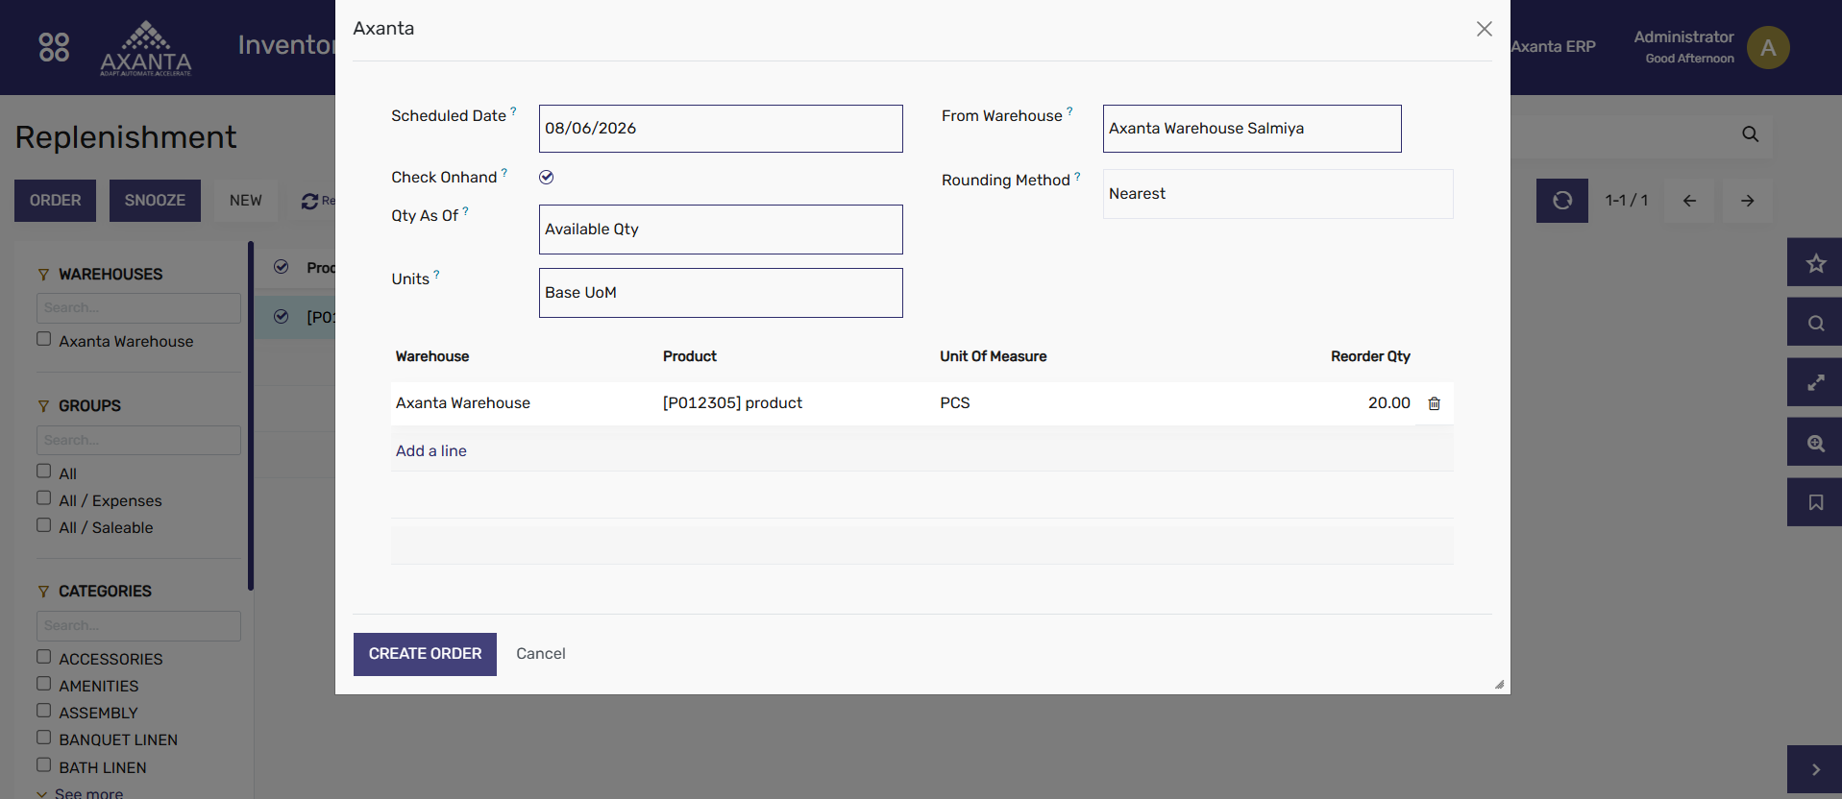Open the Units dropdown
1842x799 pixels.
(x=721, y=293)
